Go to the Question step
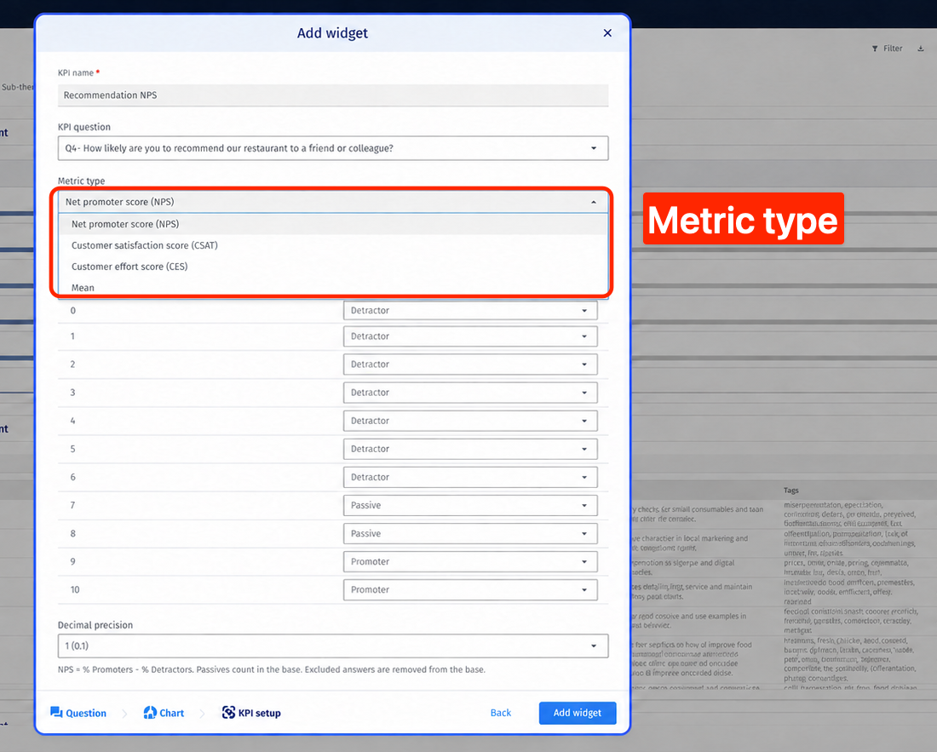This screenshot has width=937, height=752. point(78,713)
